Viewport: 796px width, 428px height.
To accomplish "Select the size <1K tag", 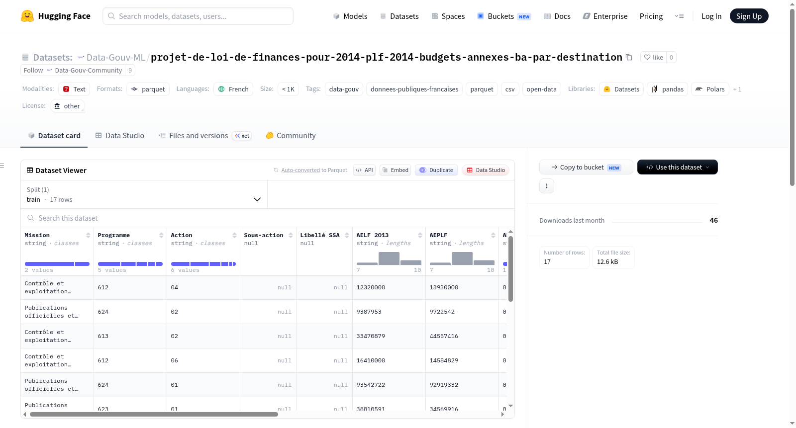I will tap(288, 89).
